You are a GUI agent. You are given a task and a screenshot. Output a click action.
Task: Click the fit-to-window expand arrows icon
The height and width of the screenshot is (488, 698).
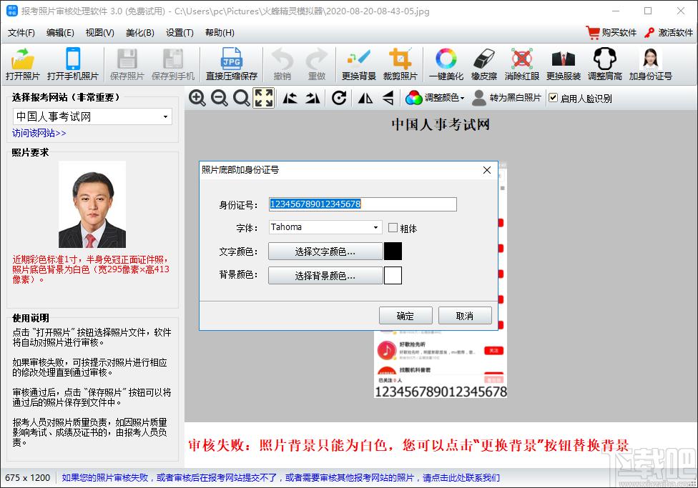point(264,98)
